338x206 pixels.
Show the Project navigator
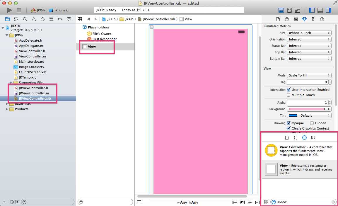coord(7,19)
